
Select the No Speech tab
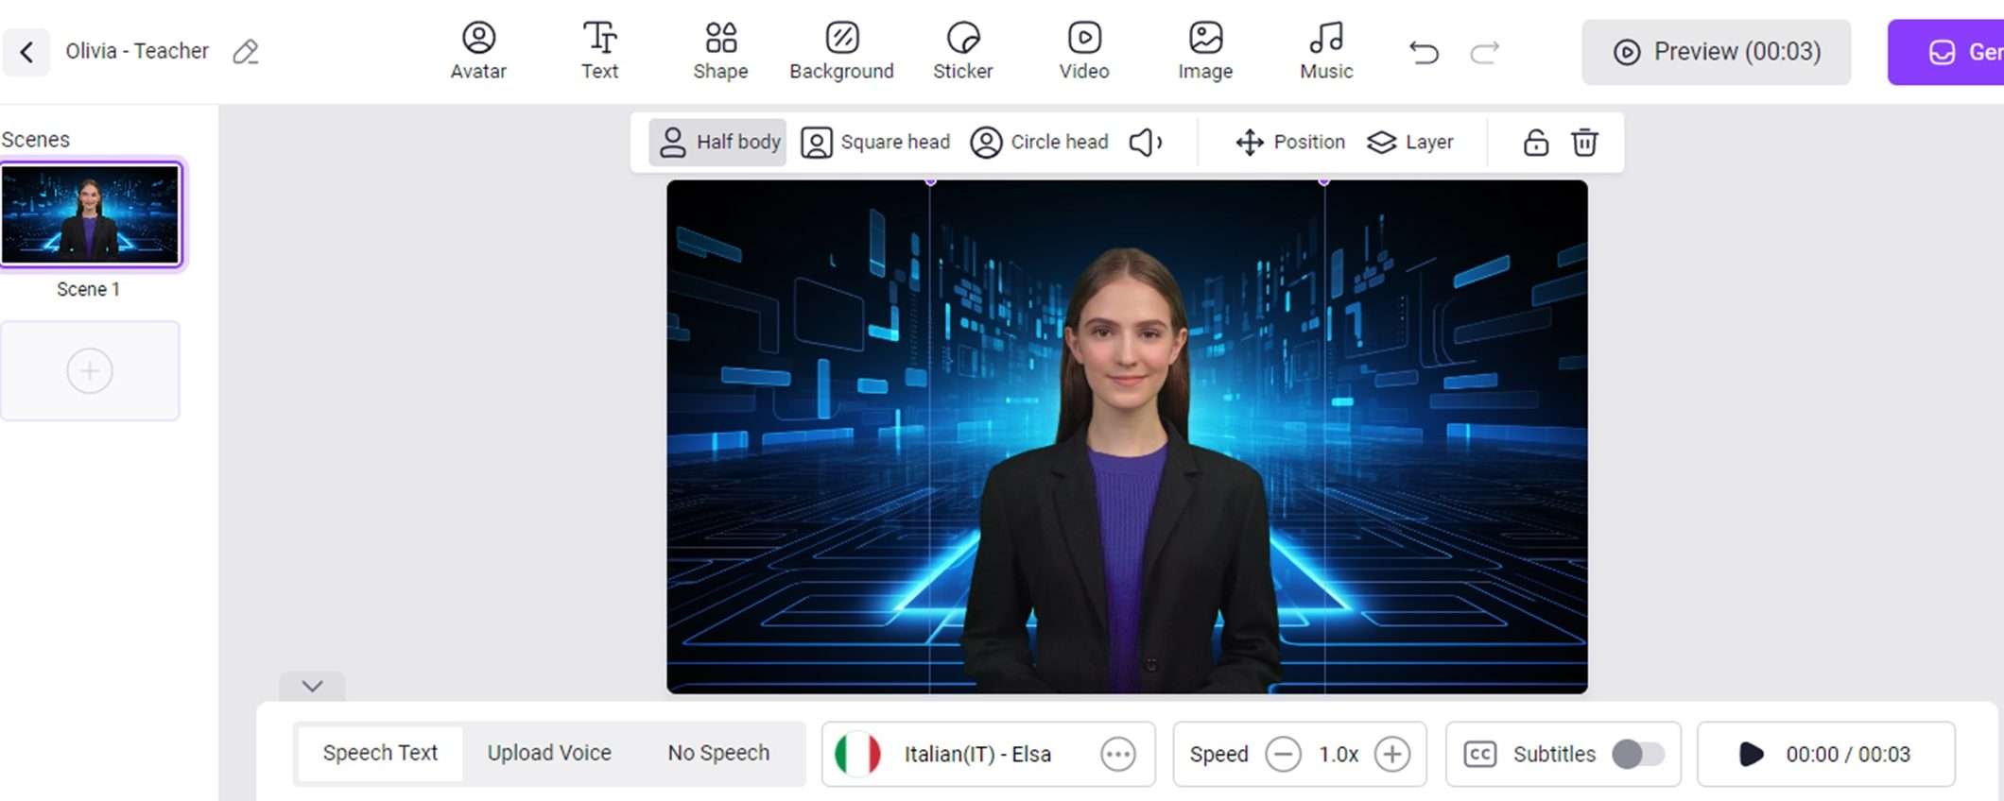tap(718, 753)
